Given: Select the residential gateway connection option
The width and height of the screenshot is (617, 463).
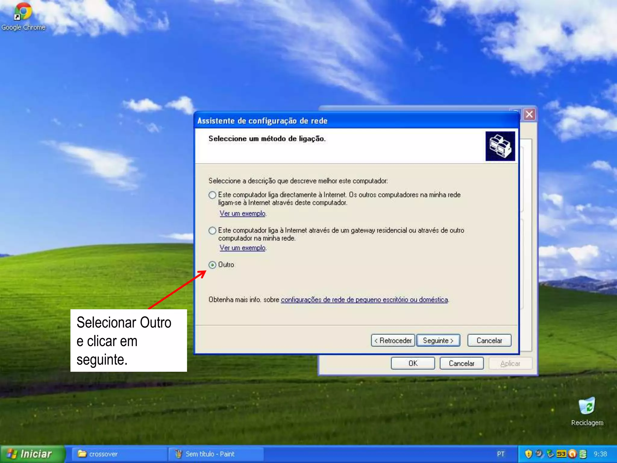Looking at the screenshot, I should tap(212, 231).
